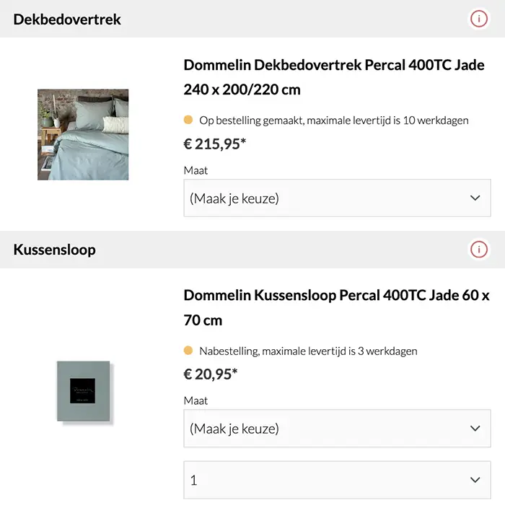The width and height of the screenshot is (505, 505).
Task: Click the 'Op bestelling gemaakt' delivery notice
Action: coord(334,120)
